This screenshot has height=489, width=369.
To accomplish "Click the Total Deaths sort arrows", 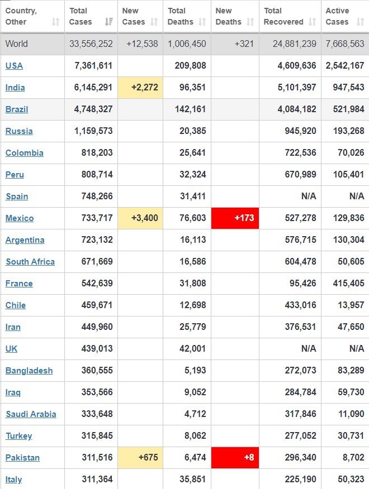I will 202,22.
